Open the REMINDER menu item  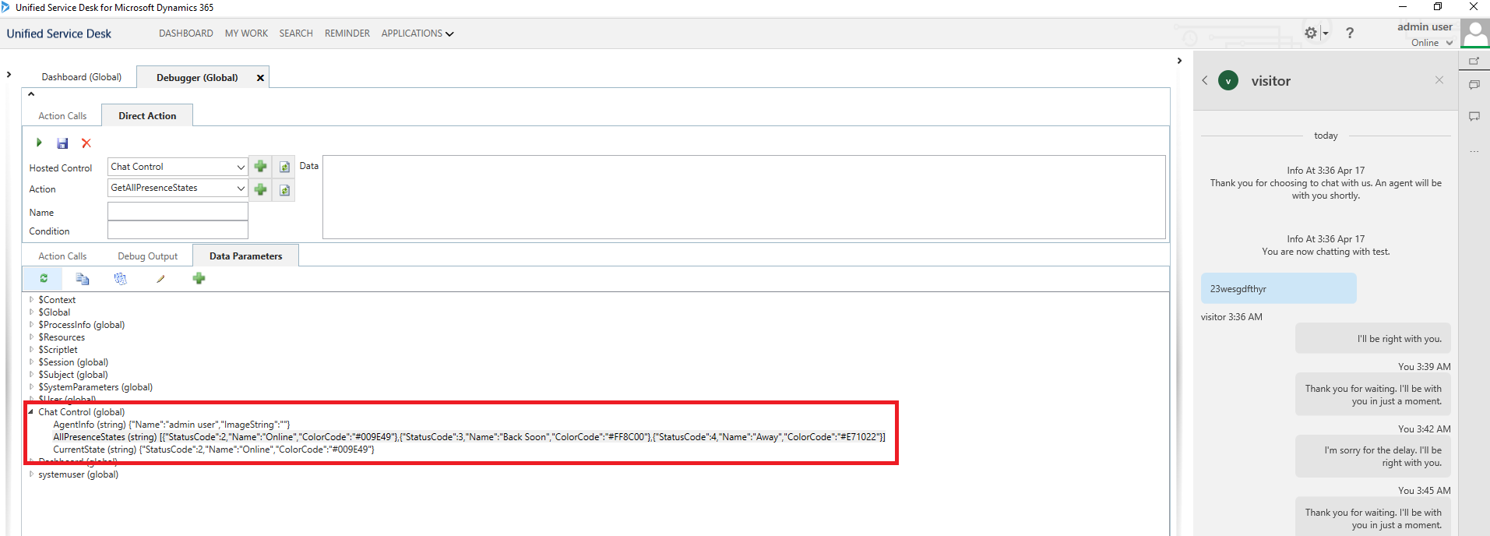(x=347, y=33)
